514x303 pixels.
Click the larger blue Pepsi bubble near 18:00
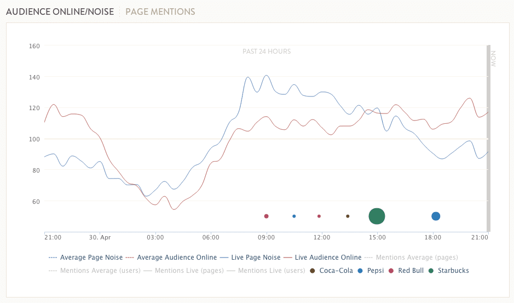(x=436, y=216)
